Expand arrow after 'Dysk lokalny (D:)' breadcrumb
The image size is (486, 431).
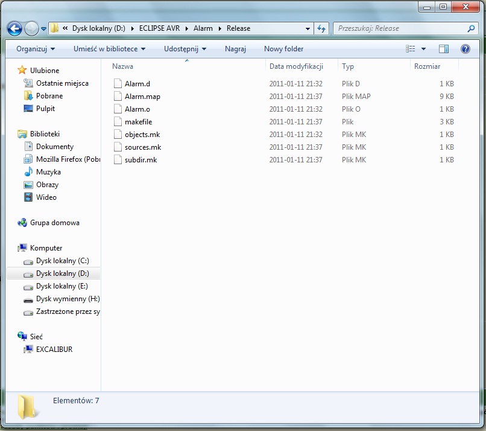click(x=132, y=28)
